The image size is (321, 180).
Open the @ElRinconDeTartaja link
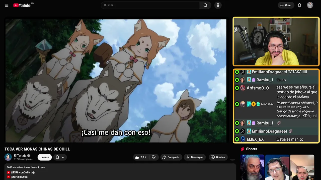tap(23, 172)
